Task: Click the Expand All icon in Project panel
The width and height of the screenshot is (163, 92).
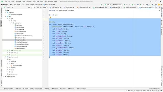Action: point(32,8)
